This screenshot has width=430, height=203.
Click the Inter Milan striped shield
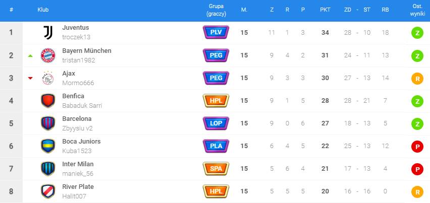click(47, 169)
